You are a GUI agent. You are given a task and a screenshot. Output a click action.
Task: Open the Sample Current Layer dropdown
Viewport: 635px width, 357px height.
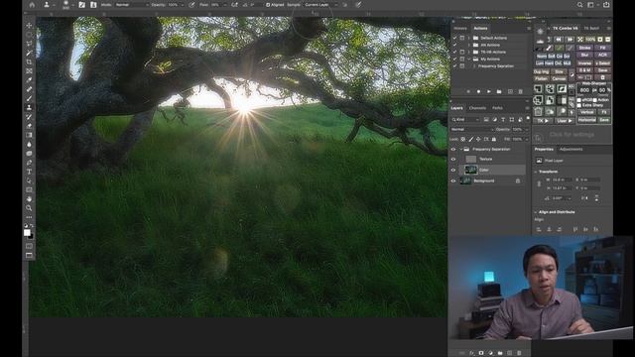(321, 5)
